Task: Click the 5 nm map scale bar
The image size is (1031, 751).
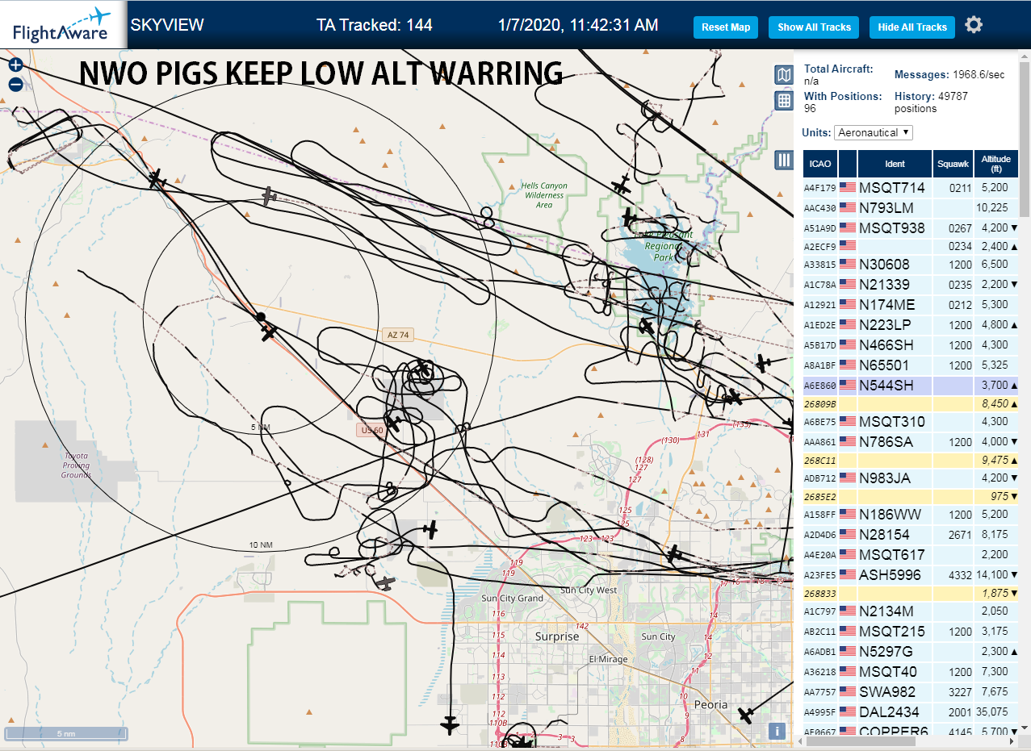Action: (x=67, y=733)
